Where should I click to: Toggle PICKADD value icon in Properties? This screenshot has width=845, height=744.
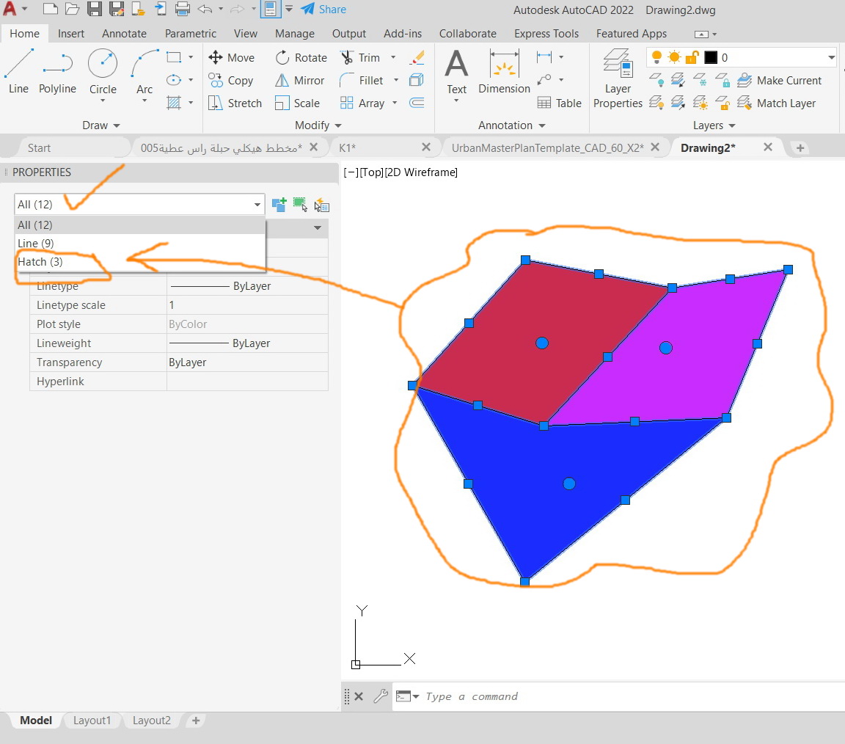click(x=279, y=204)
